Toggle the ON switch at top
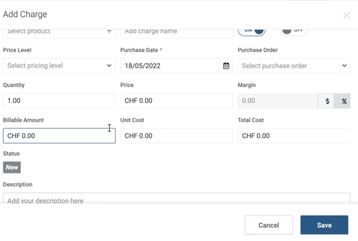Viewport: 358px width, 241px height. pos(252,32)
